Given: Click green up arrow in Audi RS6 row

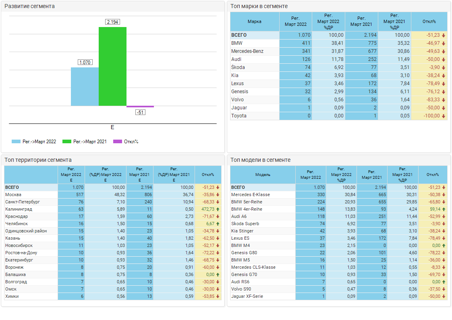Looking at the screenshot, I should (x=444, y=282).
